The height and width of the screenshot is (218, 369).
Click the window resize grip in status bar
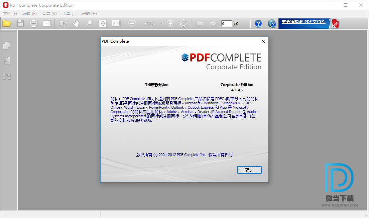[x=366, y=215]
